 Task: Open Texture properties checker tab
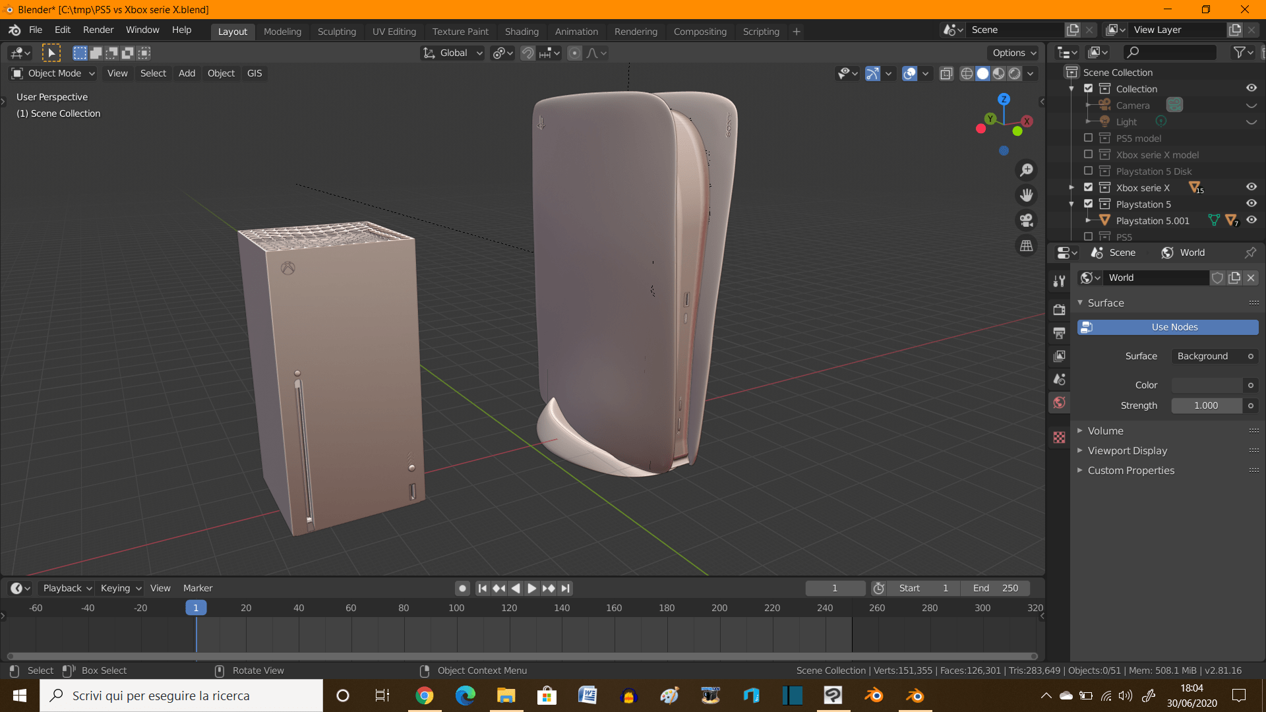click(1059, 437)
